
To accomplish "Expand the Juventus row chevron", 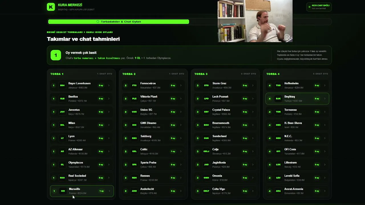I will click(109, 112).
